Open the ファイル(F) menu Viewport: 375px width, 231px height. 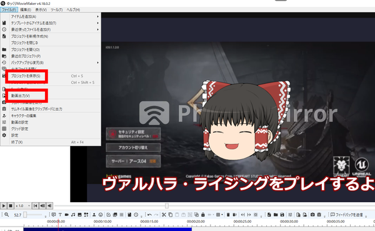click(x=9, y=10)
